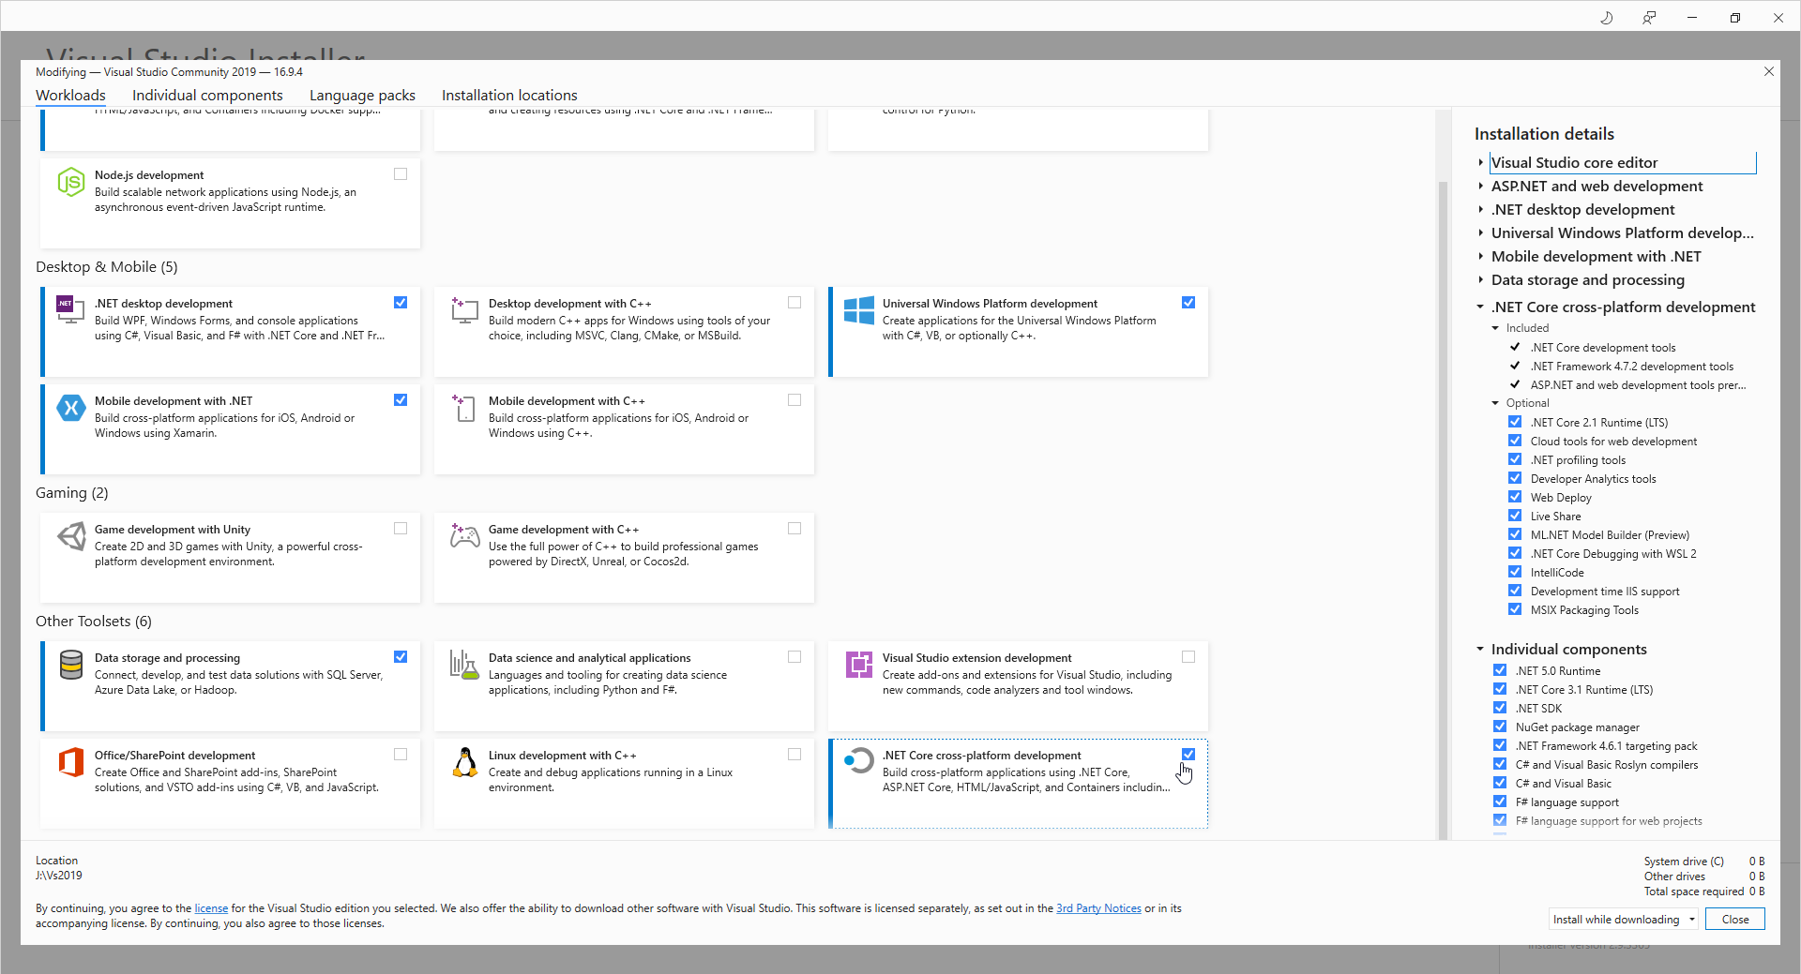
Task: Uncheck the .NET desktop development workload
Action: point(401,303)
